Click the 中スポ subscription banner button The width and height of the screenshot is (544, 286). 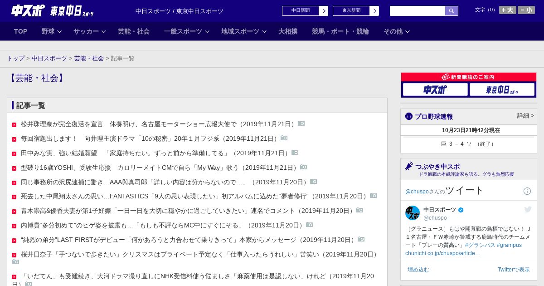point(435,89)
